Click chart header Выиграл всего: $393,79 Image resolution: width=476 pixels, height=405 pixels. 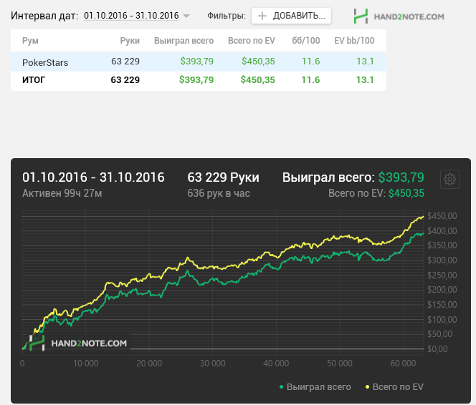[x=353, y=177]
